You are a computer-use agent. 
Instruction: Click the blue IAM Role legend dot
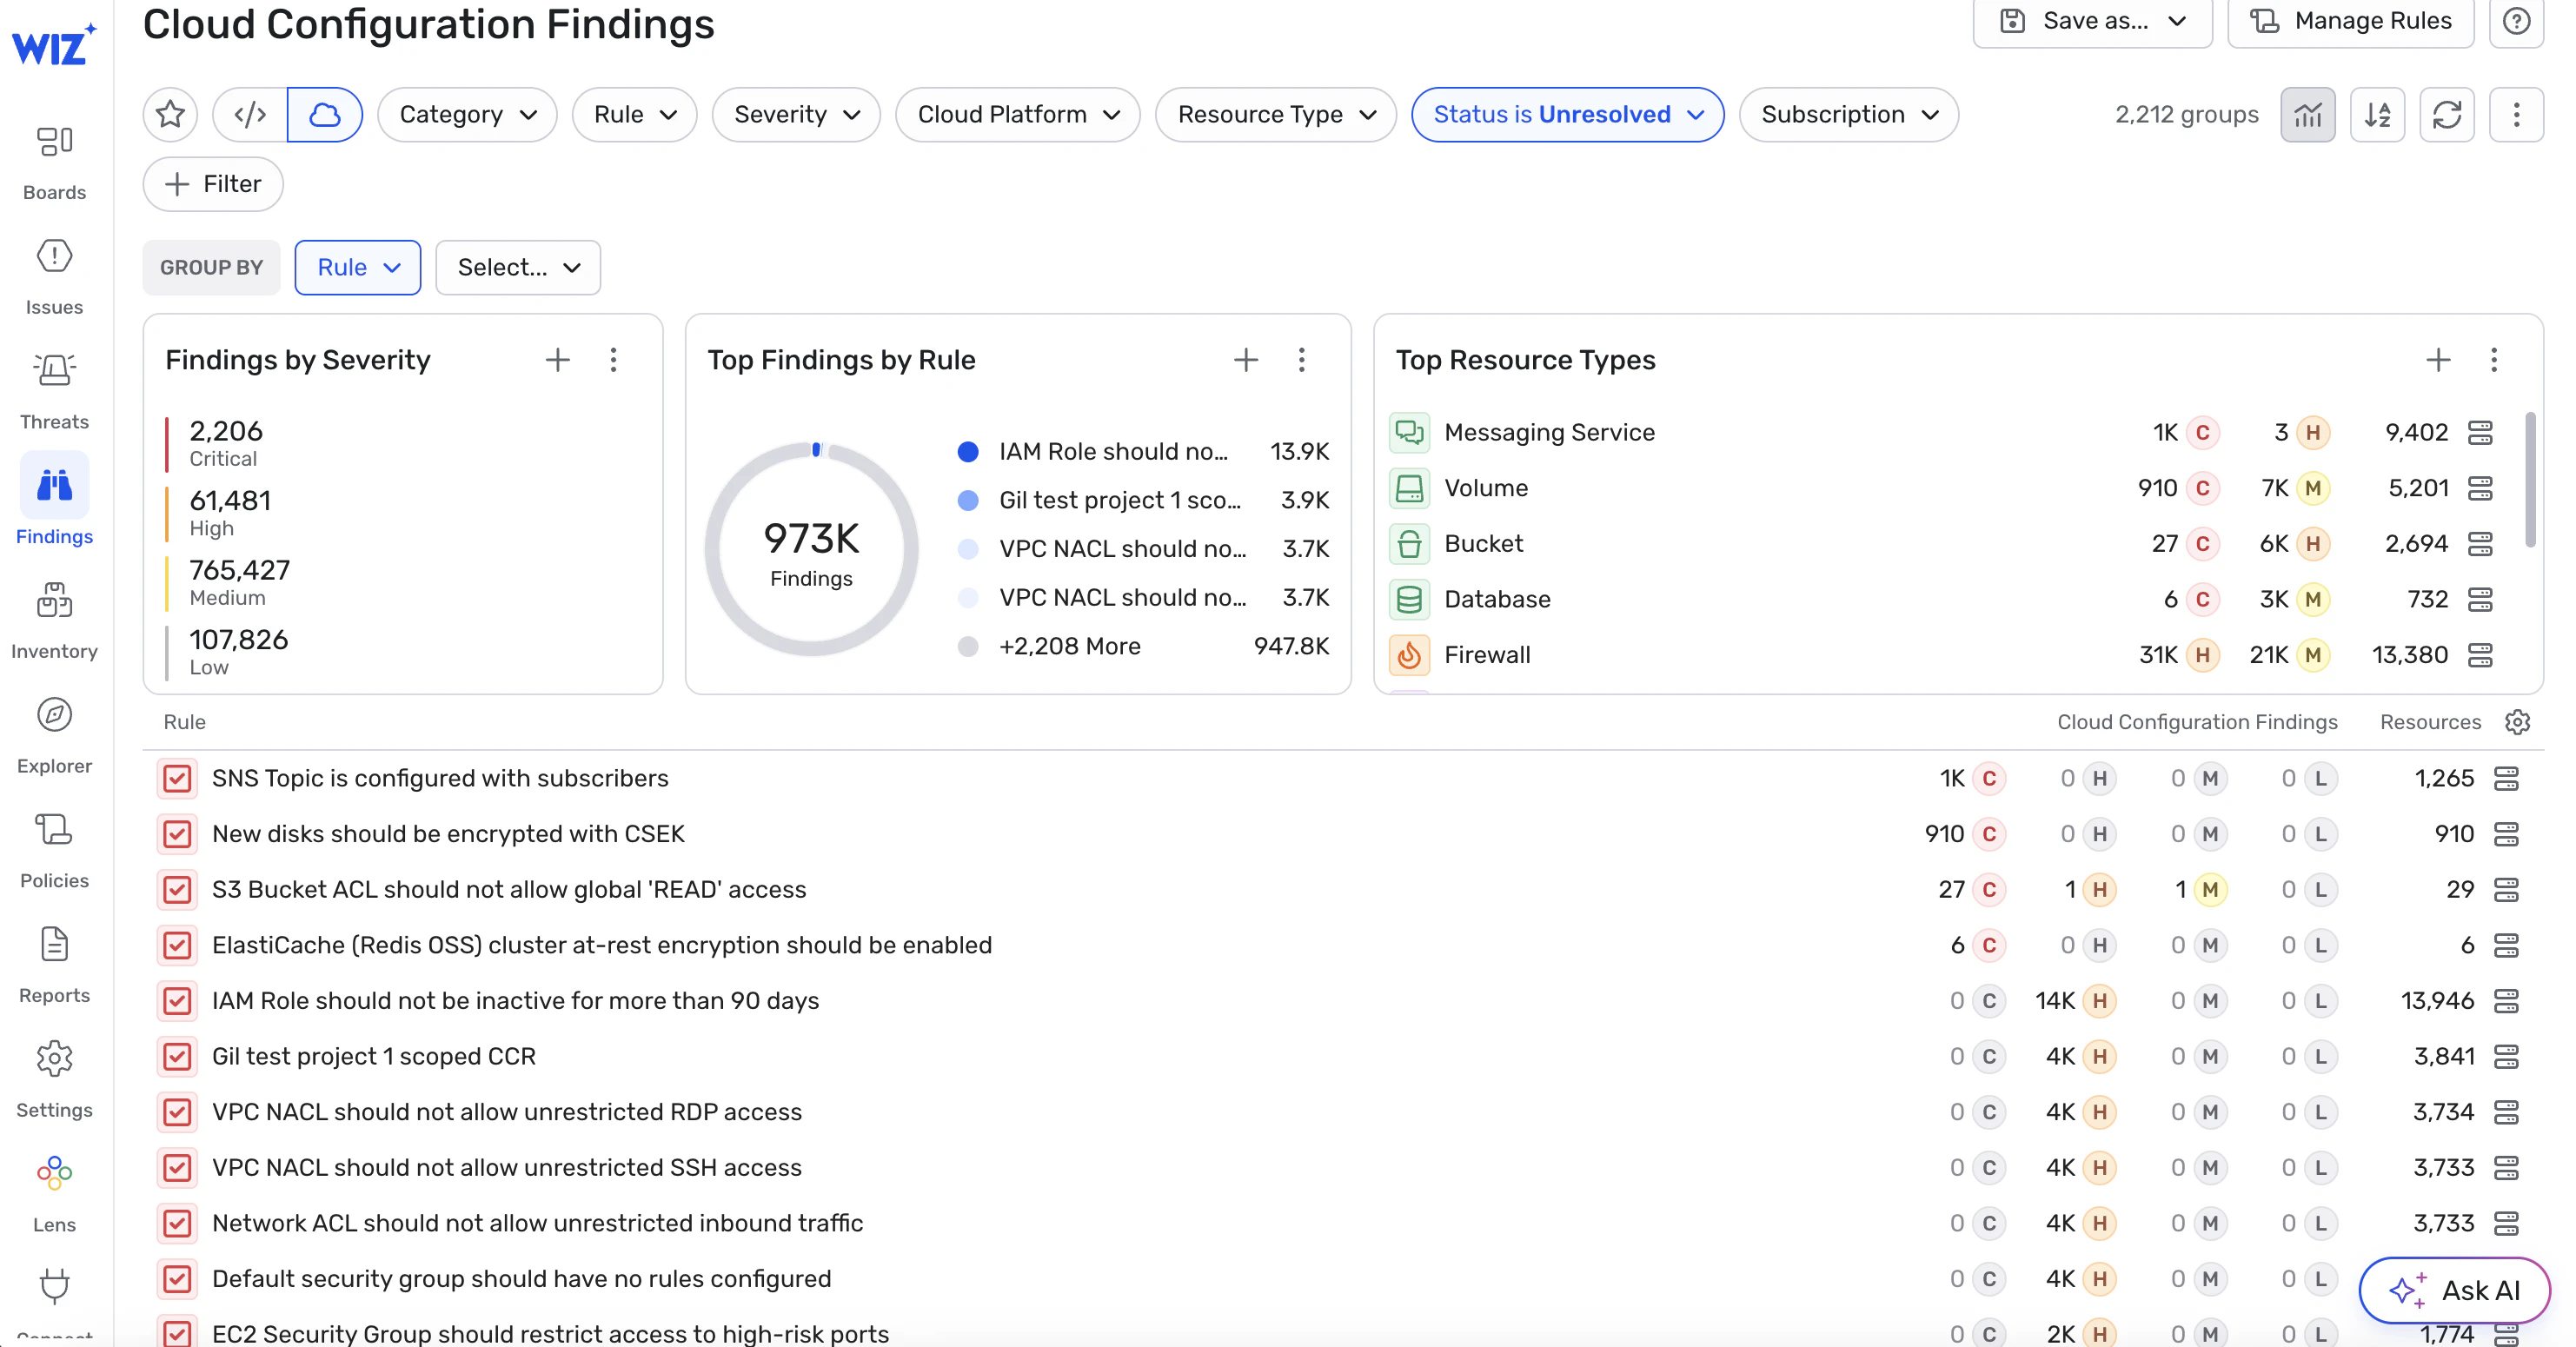967,451
